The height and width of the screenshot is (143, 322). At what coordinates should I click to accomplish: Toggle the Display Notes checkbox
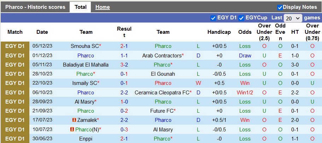pyautogui.click(x=280, y=7)
